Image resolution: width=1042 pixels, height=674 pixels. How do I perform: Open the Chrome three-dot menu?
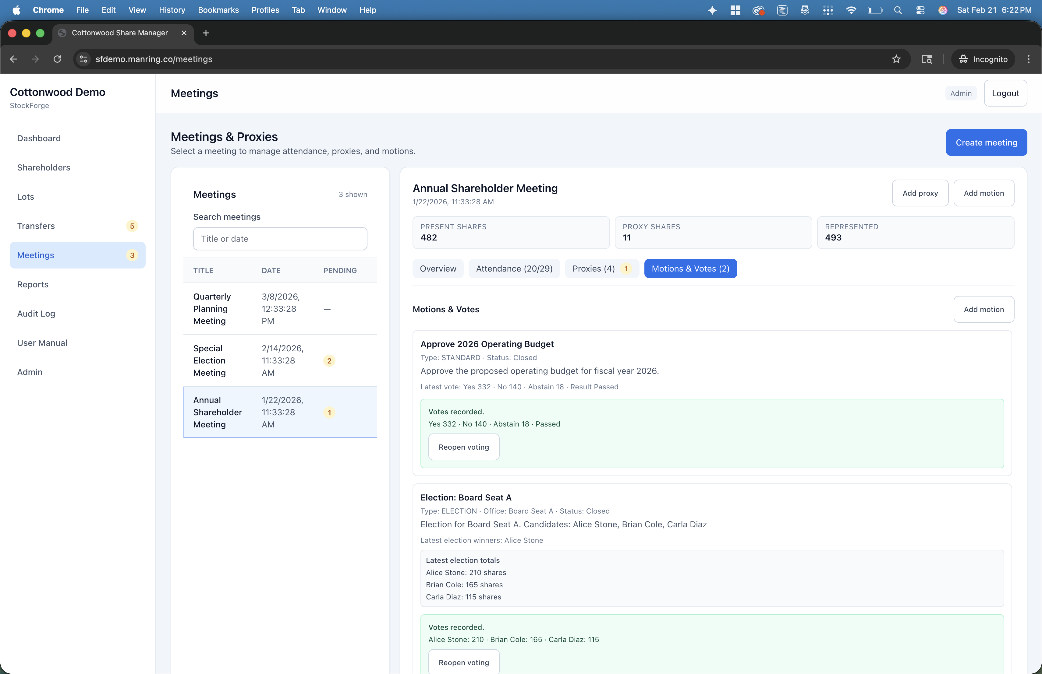coord(1028,59)
